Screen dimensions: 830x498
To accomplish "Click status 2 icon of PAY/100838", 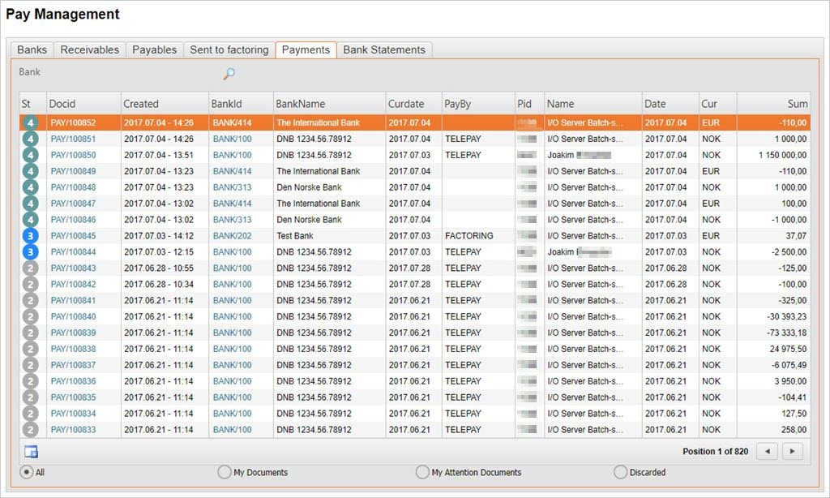I will tap(30, 349).
